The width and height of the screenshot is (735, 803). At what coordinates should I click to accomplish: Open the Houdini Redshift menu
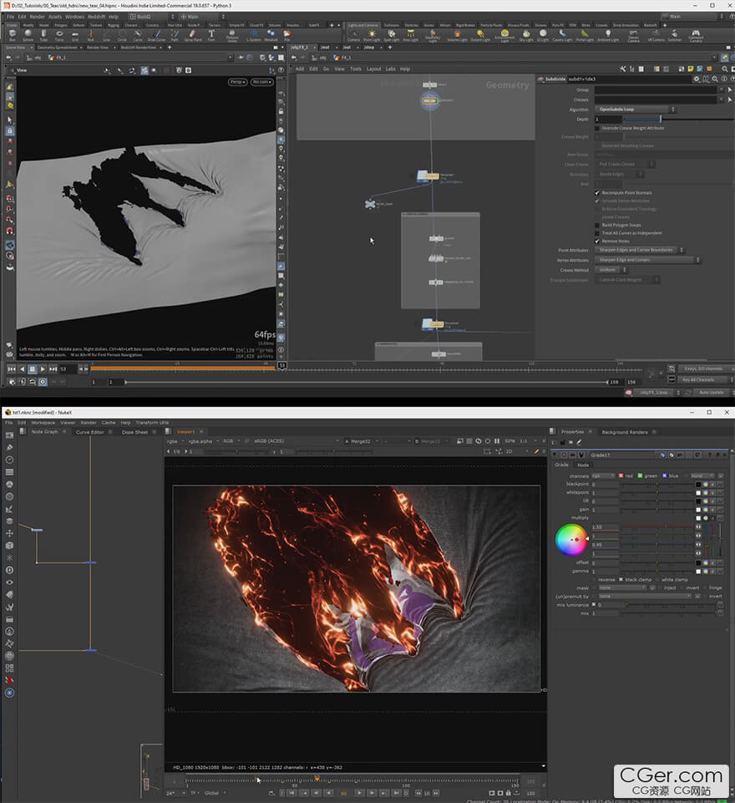[96, 17]
